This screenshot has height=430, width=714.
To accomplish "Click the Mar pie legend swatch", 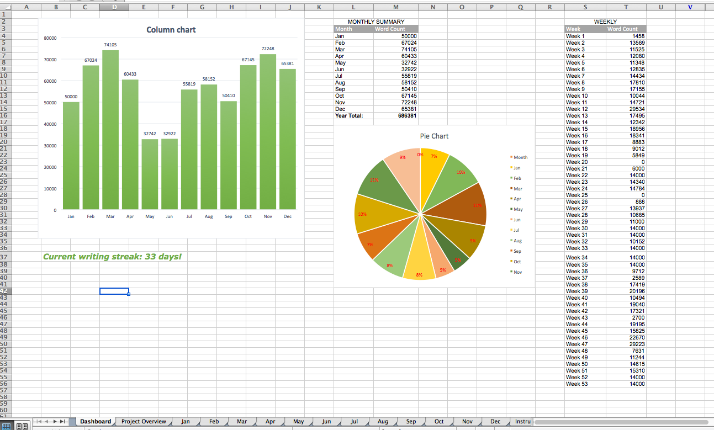I will click(x=511, y=189).
